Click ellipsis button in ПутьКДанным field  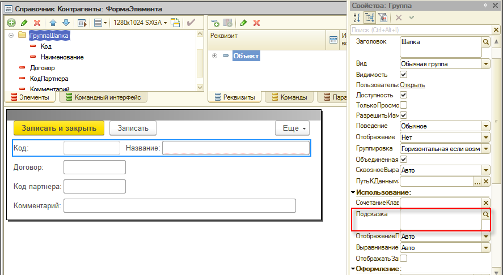[477, 182]
